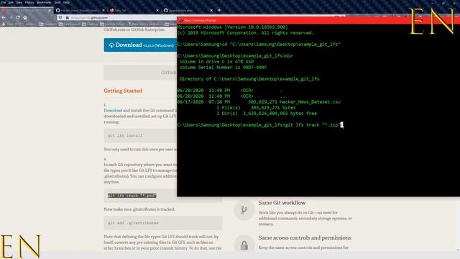Click the 'git lfs install' code block
The image size is (460, 259).
click(x=140, y=136)
